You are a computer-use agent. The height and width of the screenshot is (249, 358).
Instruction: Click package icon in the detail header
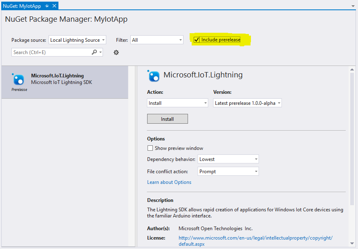click(153, 76)
